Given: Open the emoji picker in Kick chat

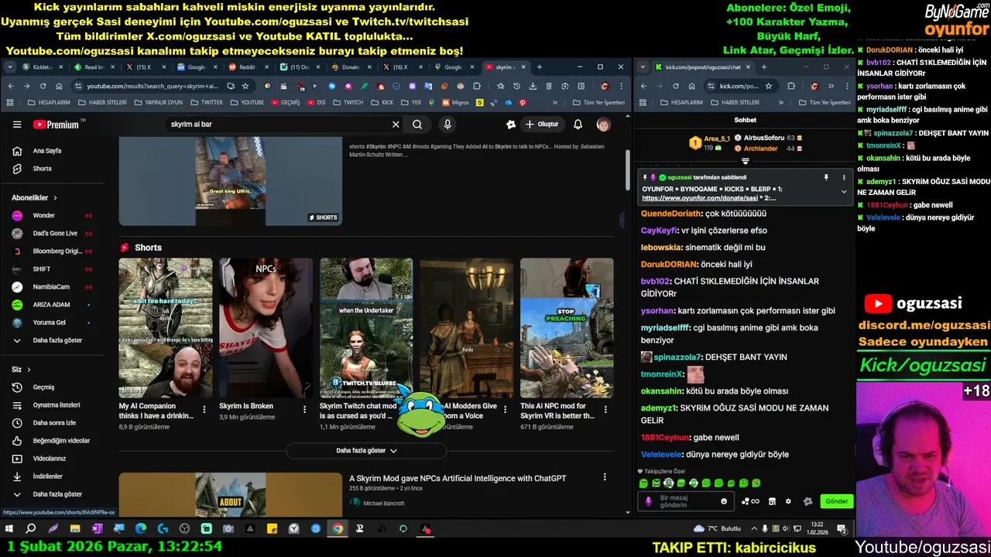Looking at the screenshot, I should point(725,501).
